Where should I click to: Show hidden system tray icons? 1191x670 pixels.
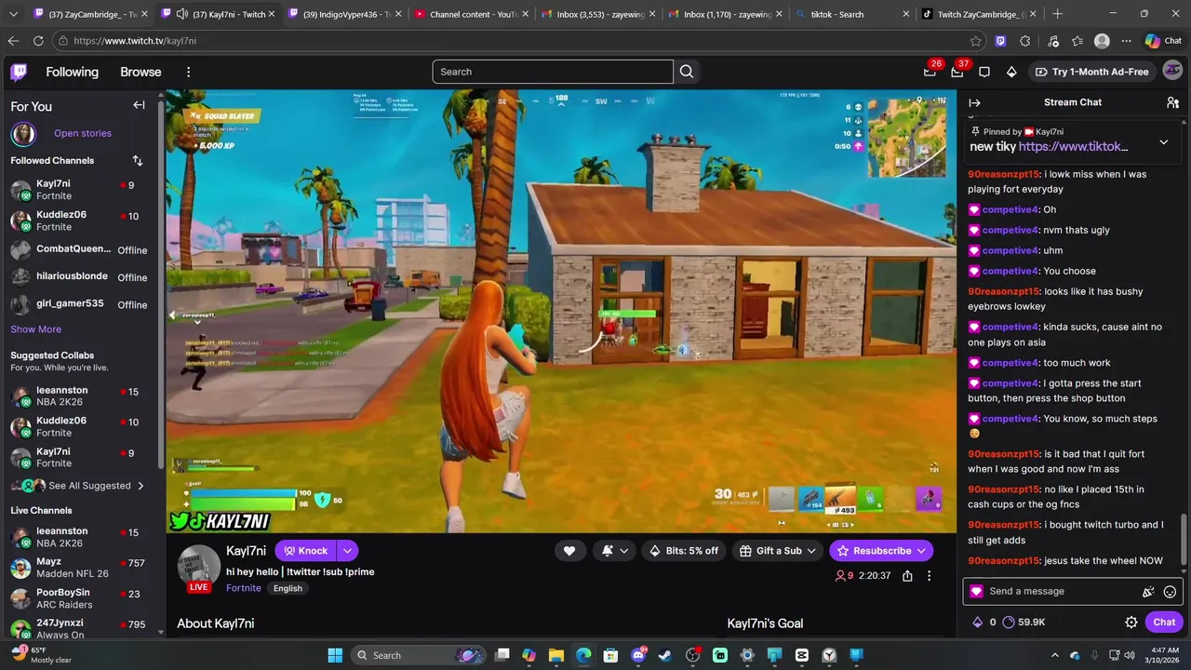(x=1054, y=655)
